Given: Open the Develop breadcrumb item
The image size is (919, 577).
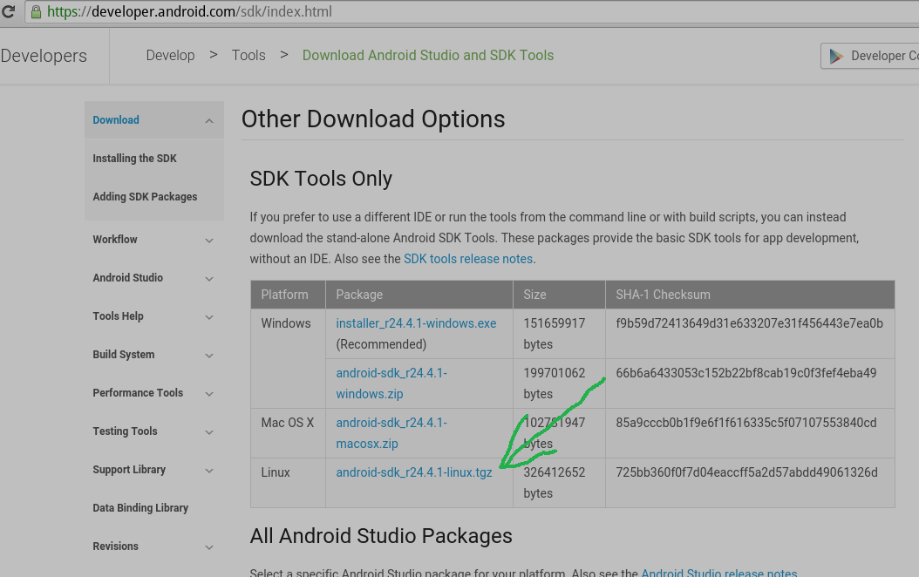Looking at the screenshot, I should tap(170, 56).
